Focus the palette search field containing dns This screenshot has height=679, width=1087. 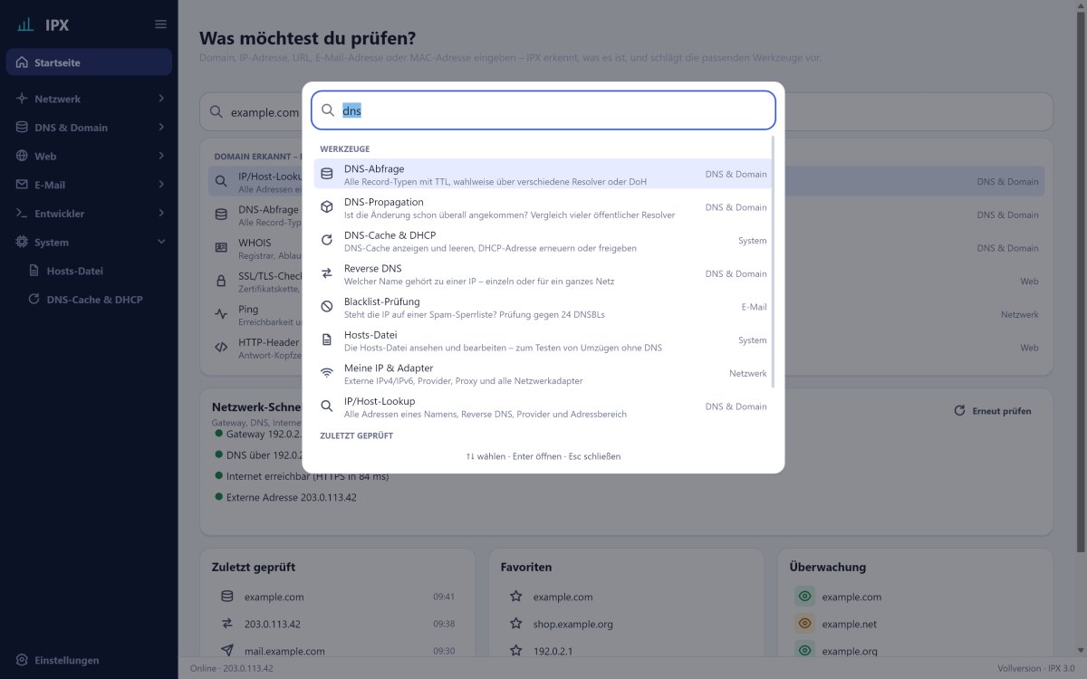tap(543, 110)
